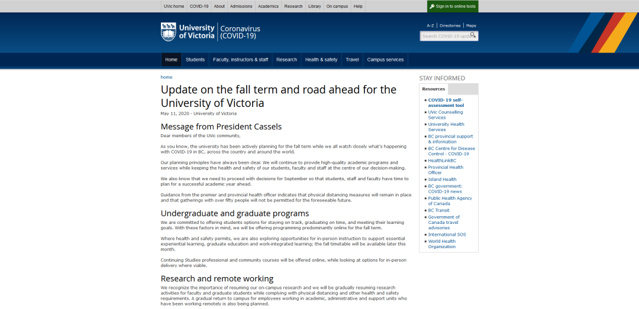
Task: Click the University of Victoria logo
Action: 188,32
